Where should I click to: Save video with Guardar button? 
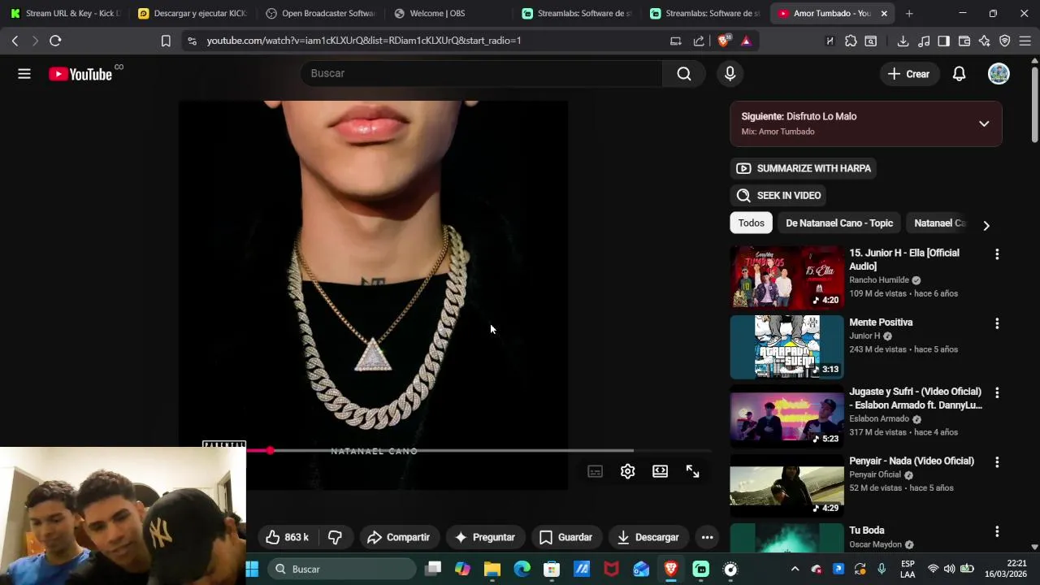pos(565,537)
